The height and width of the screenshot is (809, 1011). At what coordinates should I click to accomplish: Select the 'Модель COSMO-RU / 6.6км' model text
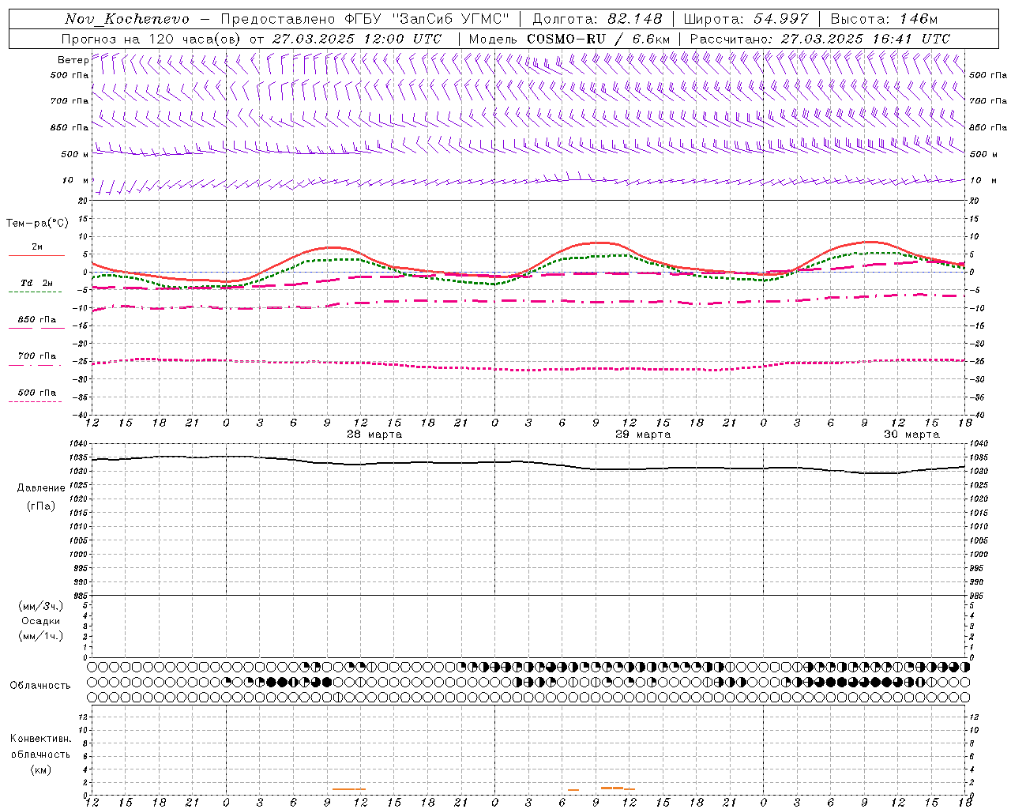click(x=569, y=39)
